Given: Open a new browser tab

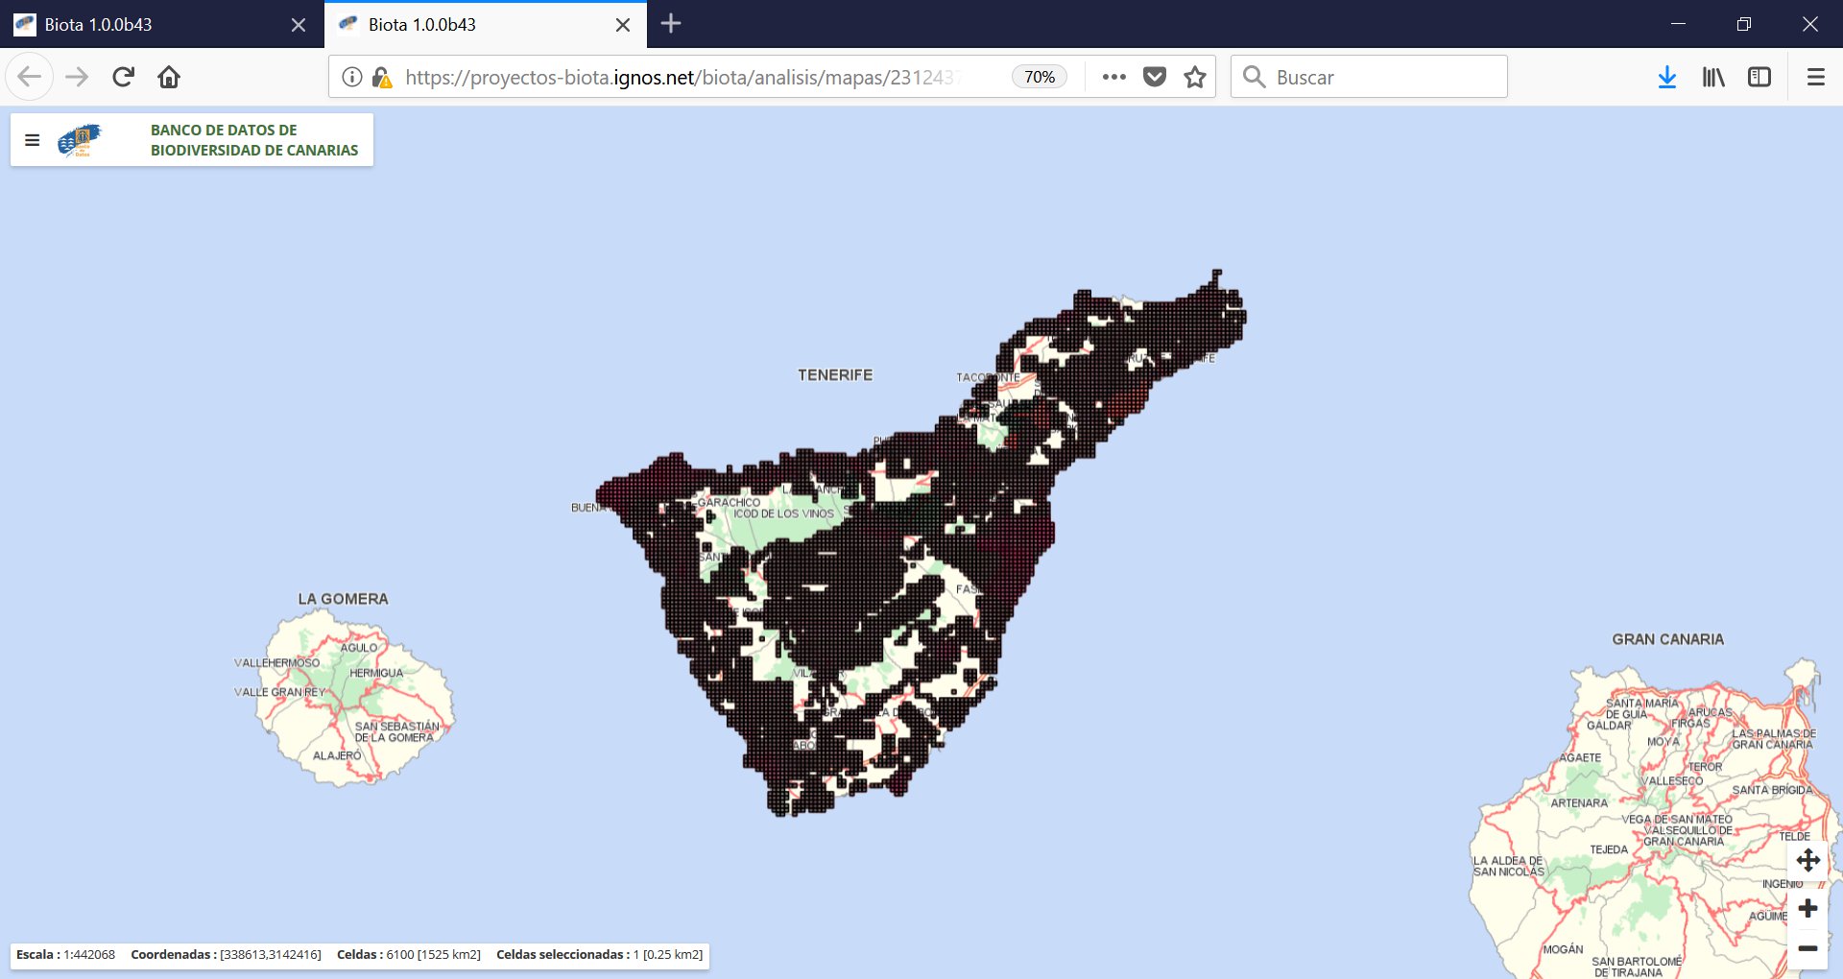Looking at the screenshot, I should click(671, 24).
